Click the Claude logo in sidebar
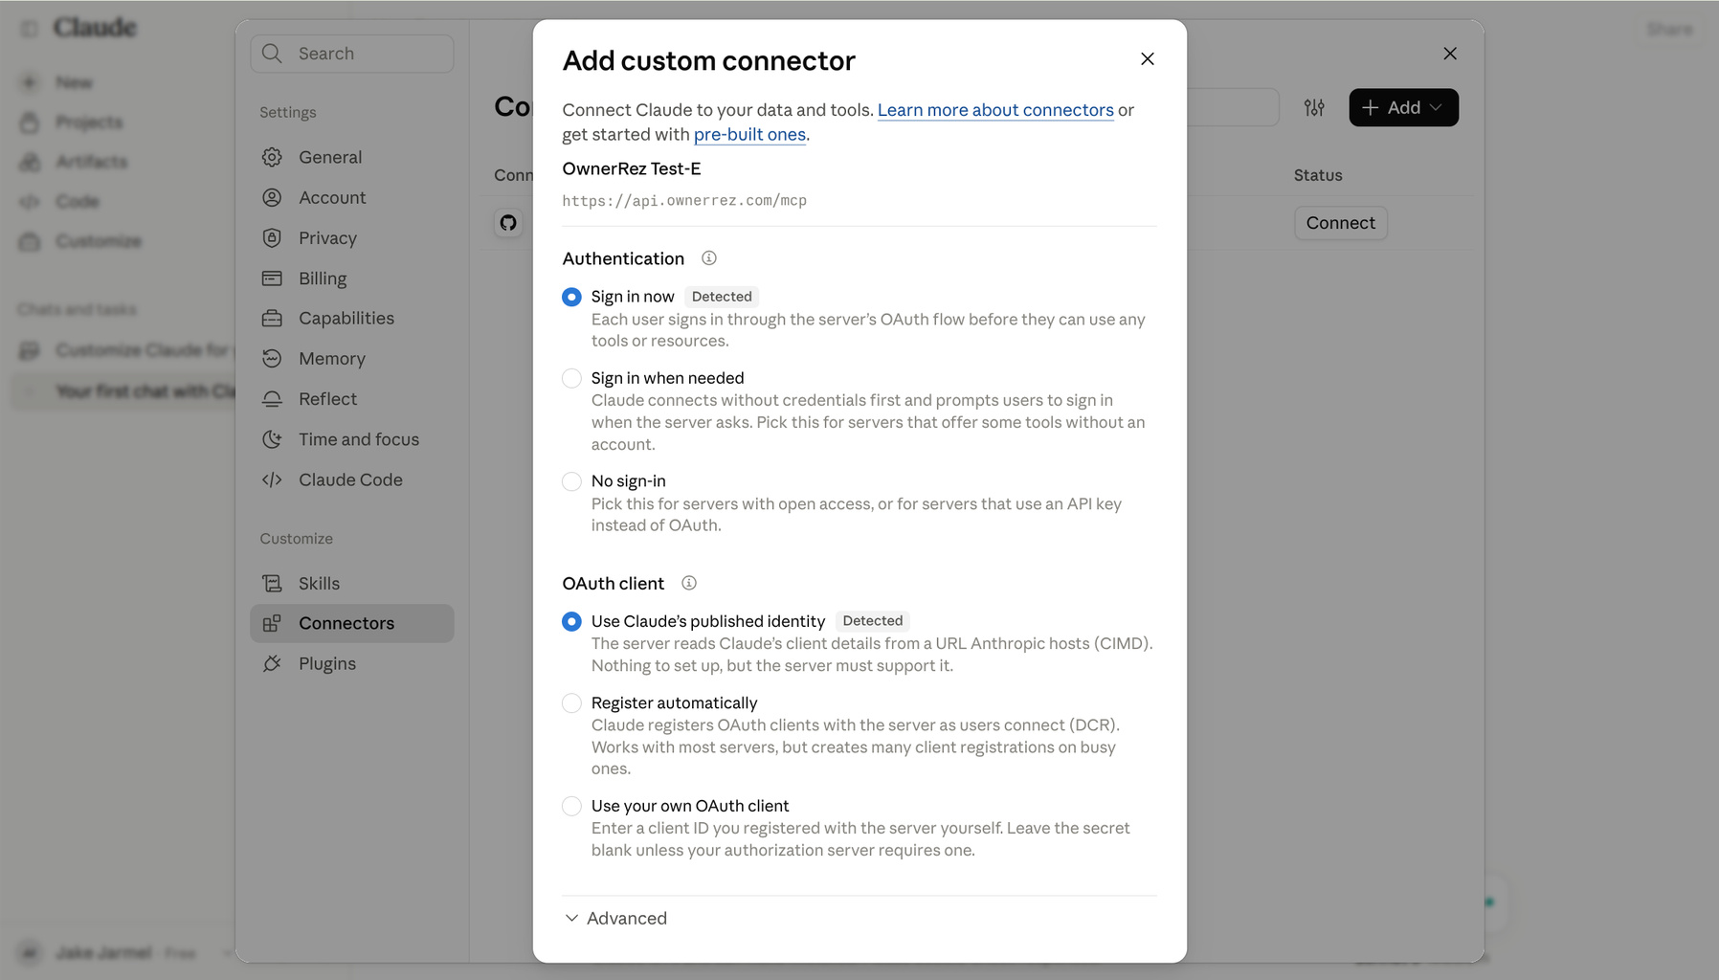The image size is (1719, 980). coord(95,28)
